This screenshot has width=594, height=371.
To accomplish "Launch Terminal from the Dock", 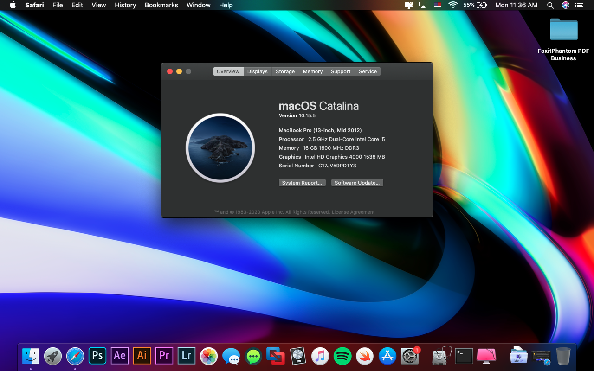I will click(x=464, y=356).
